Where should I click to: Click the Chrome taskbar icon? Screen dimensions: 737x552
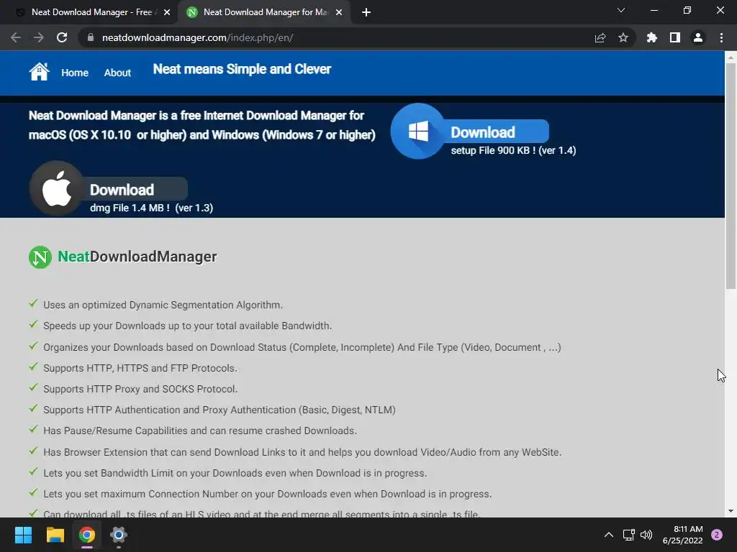[87, 535]
